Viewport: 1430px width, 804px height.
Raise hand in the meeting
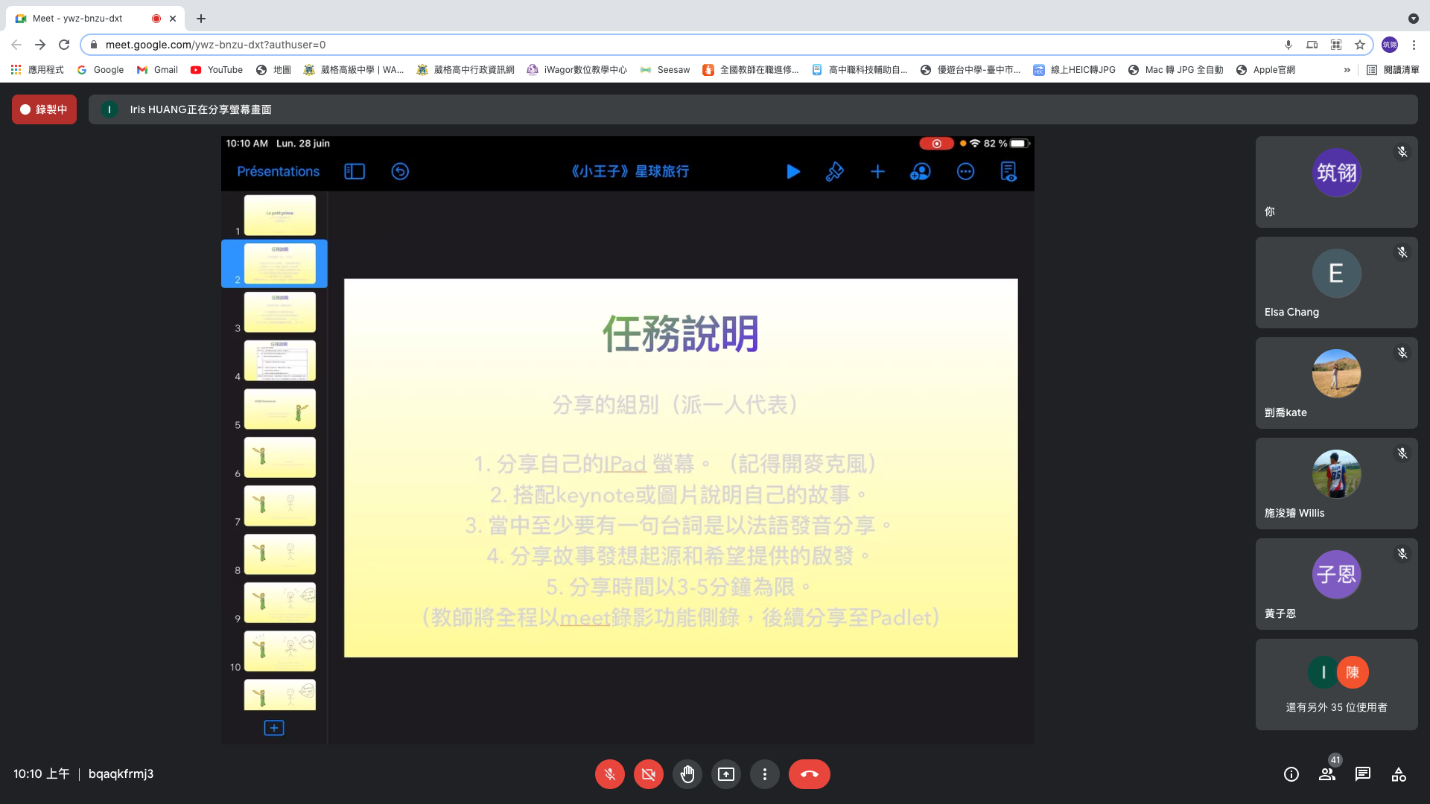[x=687, y=774]
